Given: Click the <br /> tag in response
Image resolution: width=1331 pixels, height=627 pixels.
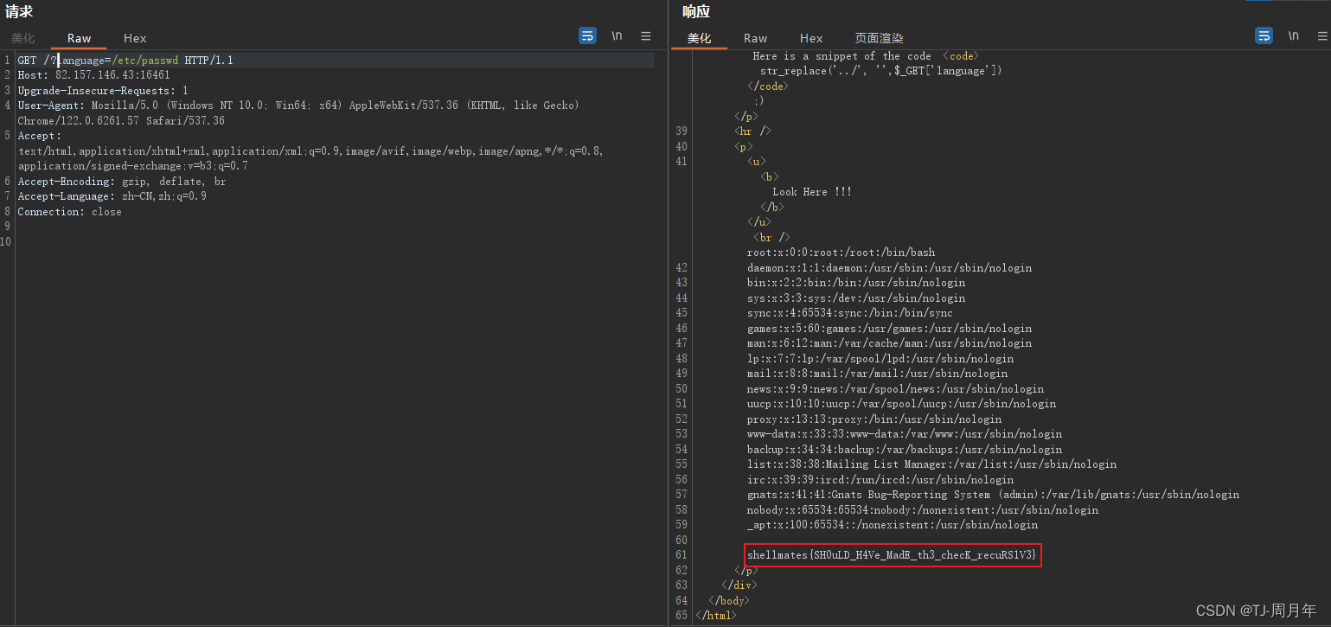Looking at the screenshot, I should (x=771, y=237).
